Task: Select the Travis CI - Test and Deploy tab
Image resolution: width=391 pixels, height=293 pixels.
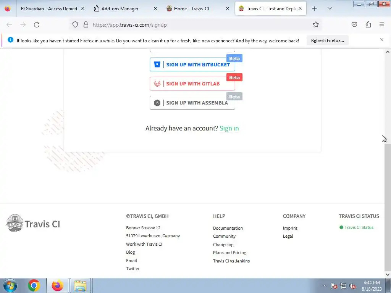Action: click(271, 8)
